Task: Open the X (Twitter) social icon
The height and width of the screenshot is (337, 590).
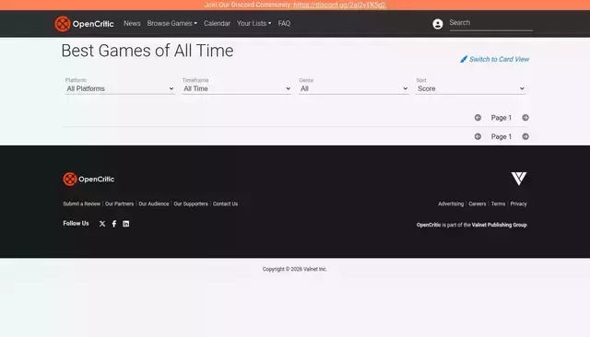Action: [x=102, y=224]
